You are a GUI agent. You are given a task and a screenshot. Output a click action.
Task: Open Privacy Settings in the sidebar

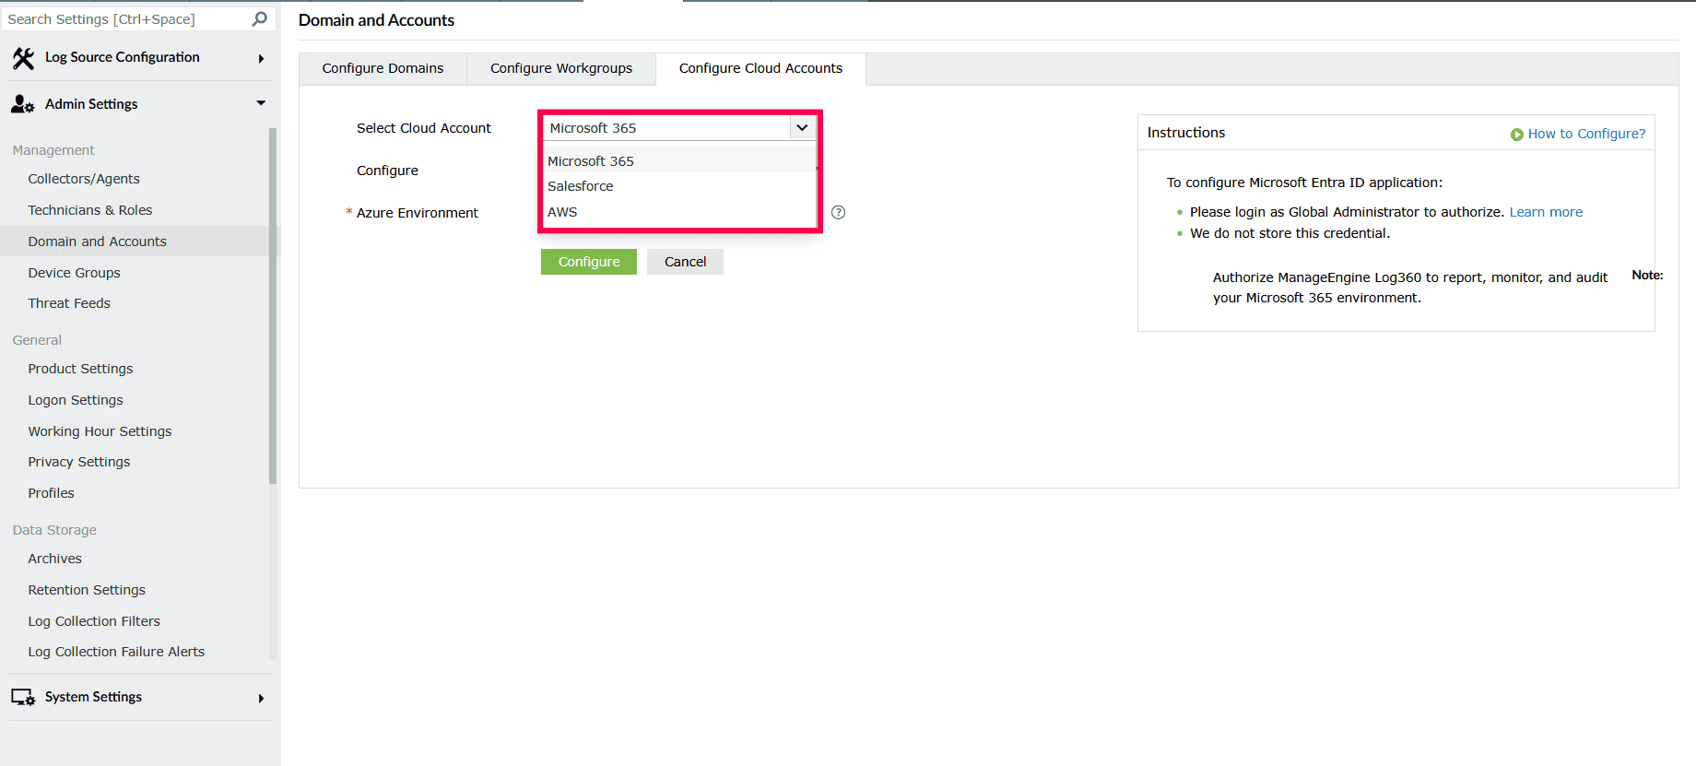pyautogui.click(x=79, y=462)
